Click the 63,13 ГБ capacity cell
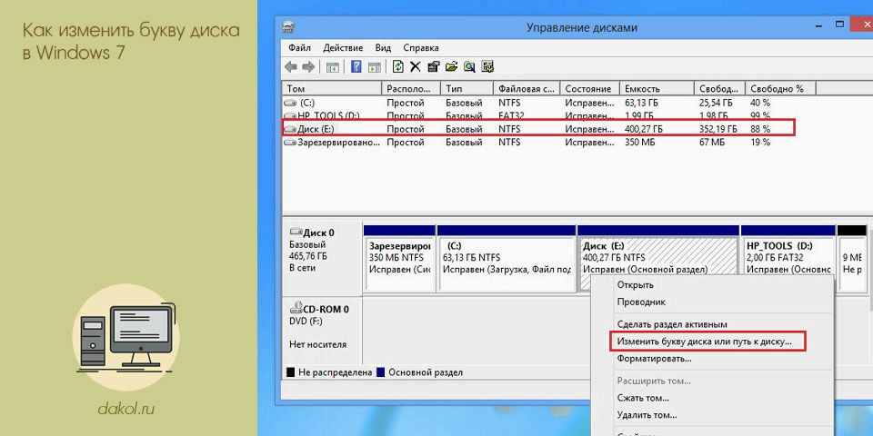The height and width of the screenshot is (436, 873). pyautogui.click(x=641, y=103)
